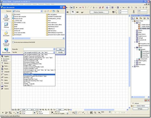Screen dimensions: 151x118
Task: Click red delete X in Navigator bottom
Action: pos(148,100)
